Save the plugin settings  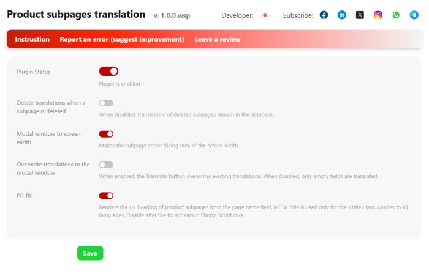click(90, 253)
